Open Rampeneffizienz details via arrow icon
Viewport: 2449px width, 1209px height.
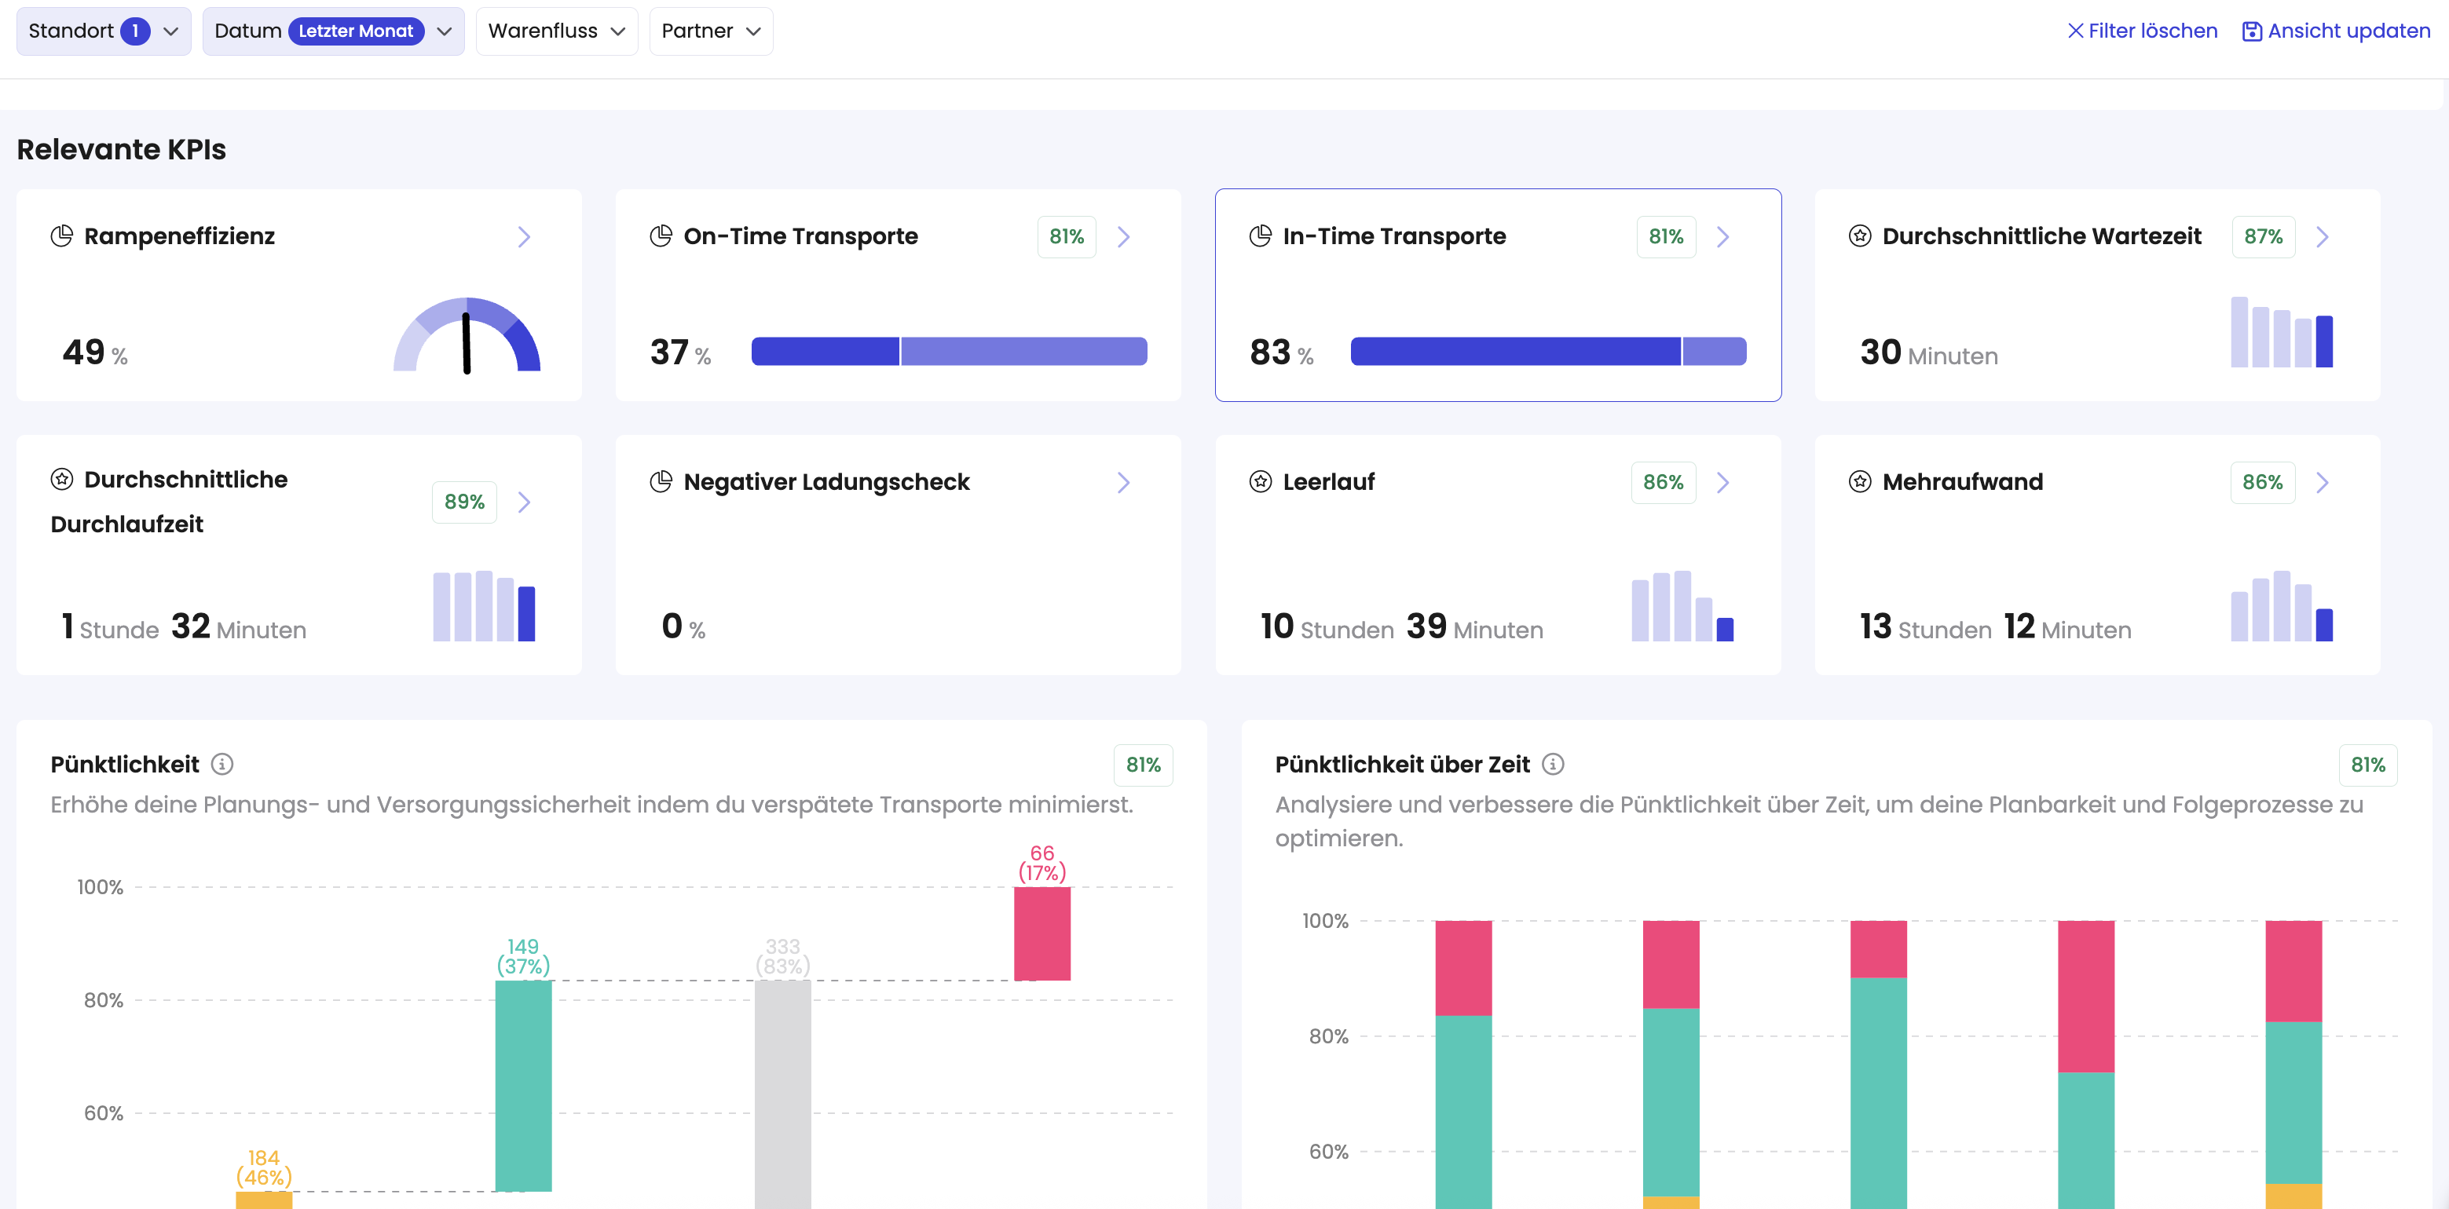pos(524,236)
